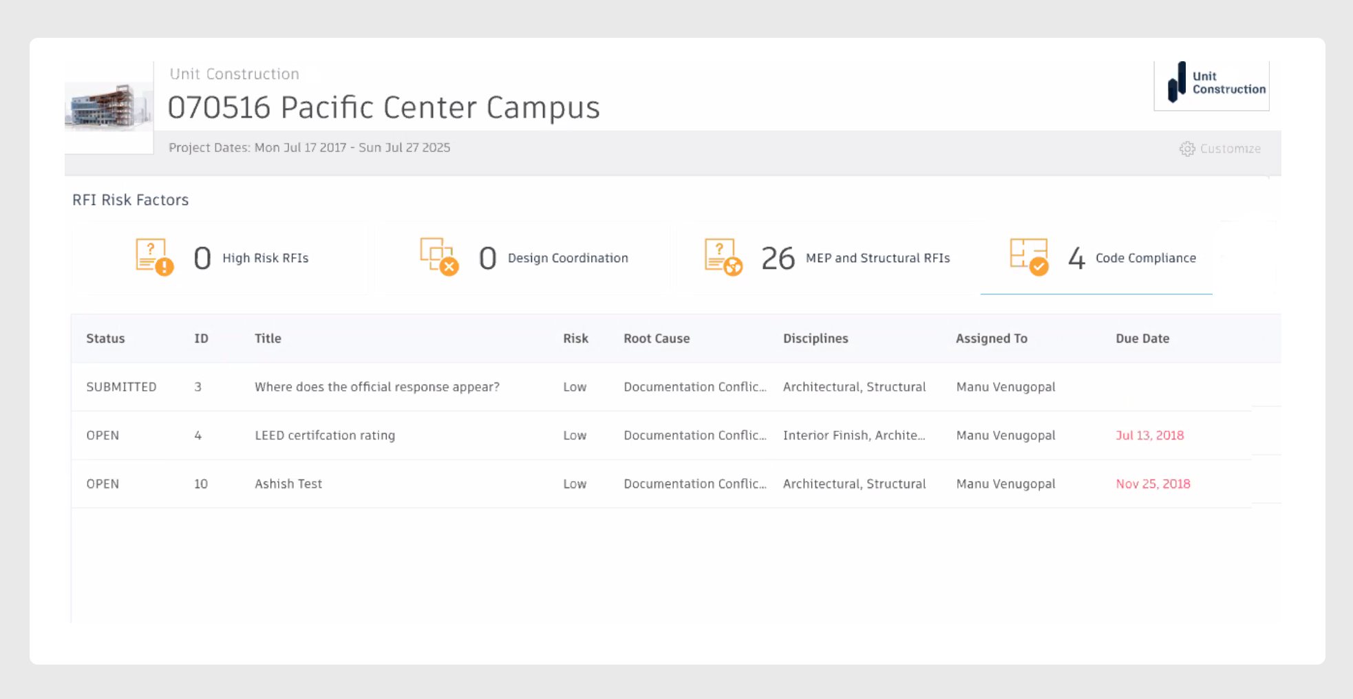The image size is (1353, 699).
Task: Sort by the Due Date column header
Action: tap(1142, 338)
